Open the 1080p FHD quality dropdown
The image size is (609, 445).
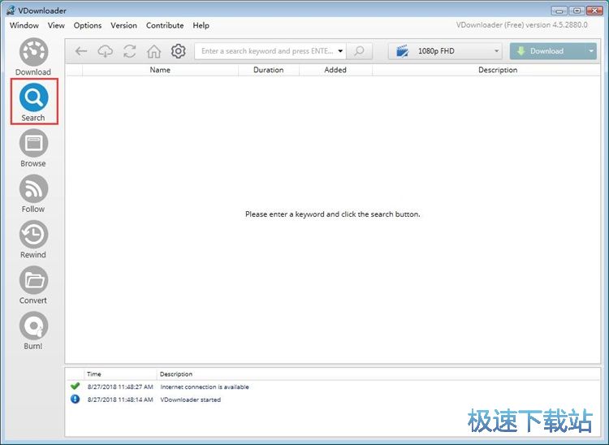(445, 51)
